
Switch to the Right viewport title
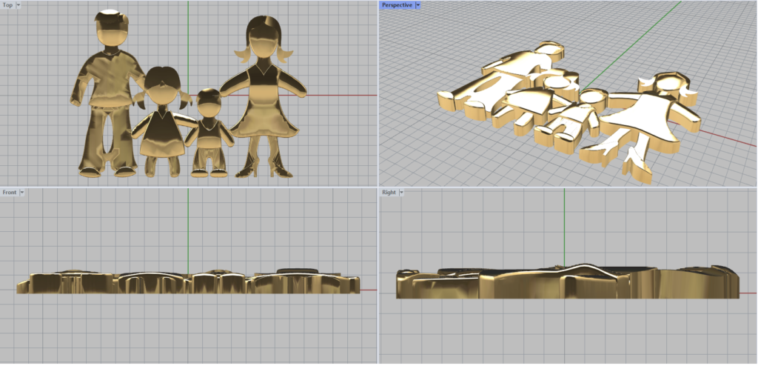[x=389, y=193]
